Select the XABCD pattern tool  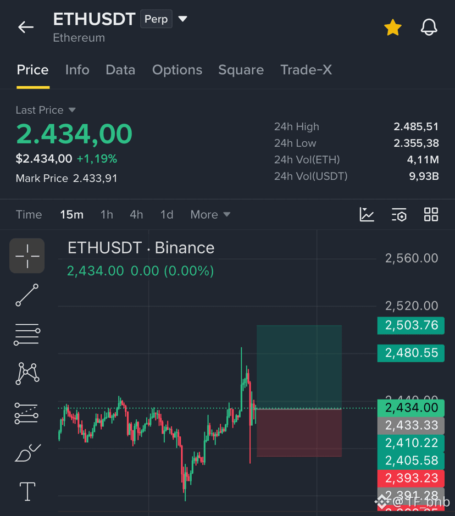[x=27, y=374]
